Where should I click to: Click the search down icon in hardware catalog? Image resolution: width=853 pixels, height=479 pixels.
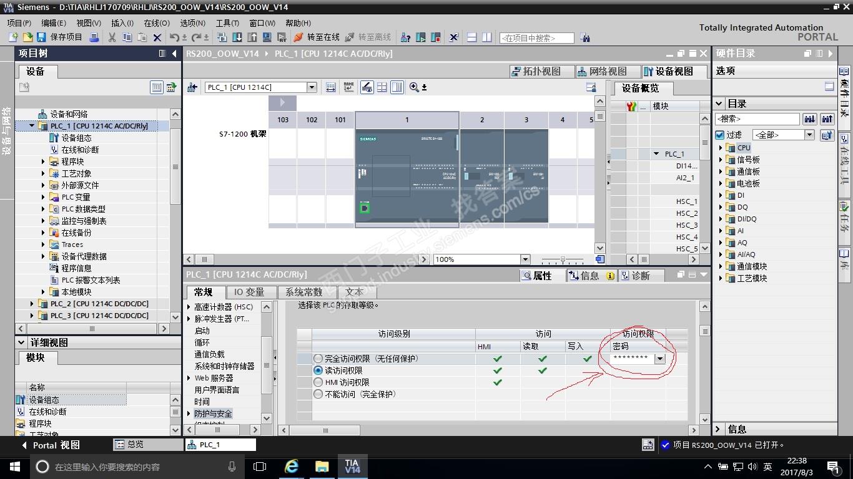810,119
